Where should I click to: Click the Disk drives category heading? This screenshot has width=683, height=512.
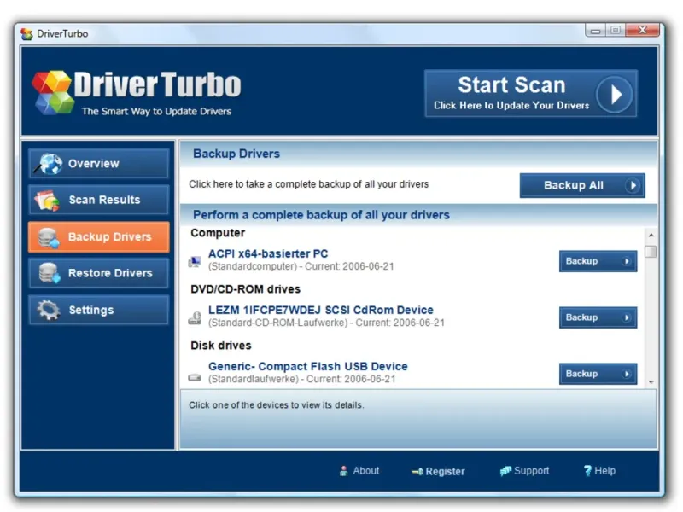[x=221, y=346]
